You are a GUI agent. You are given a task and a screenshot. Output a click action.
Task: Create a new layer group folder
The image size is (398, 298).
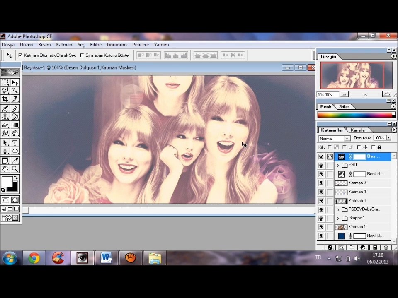click(352, 248)
